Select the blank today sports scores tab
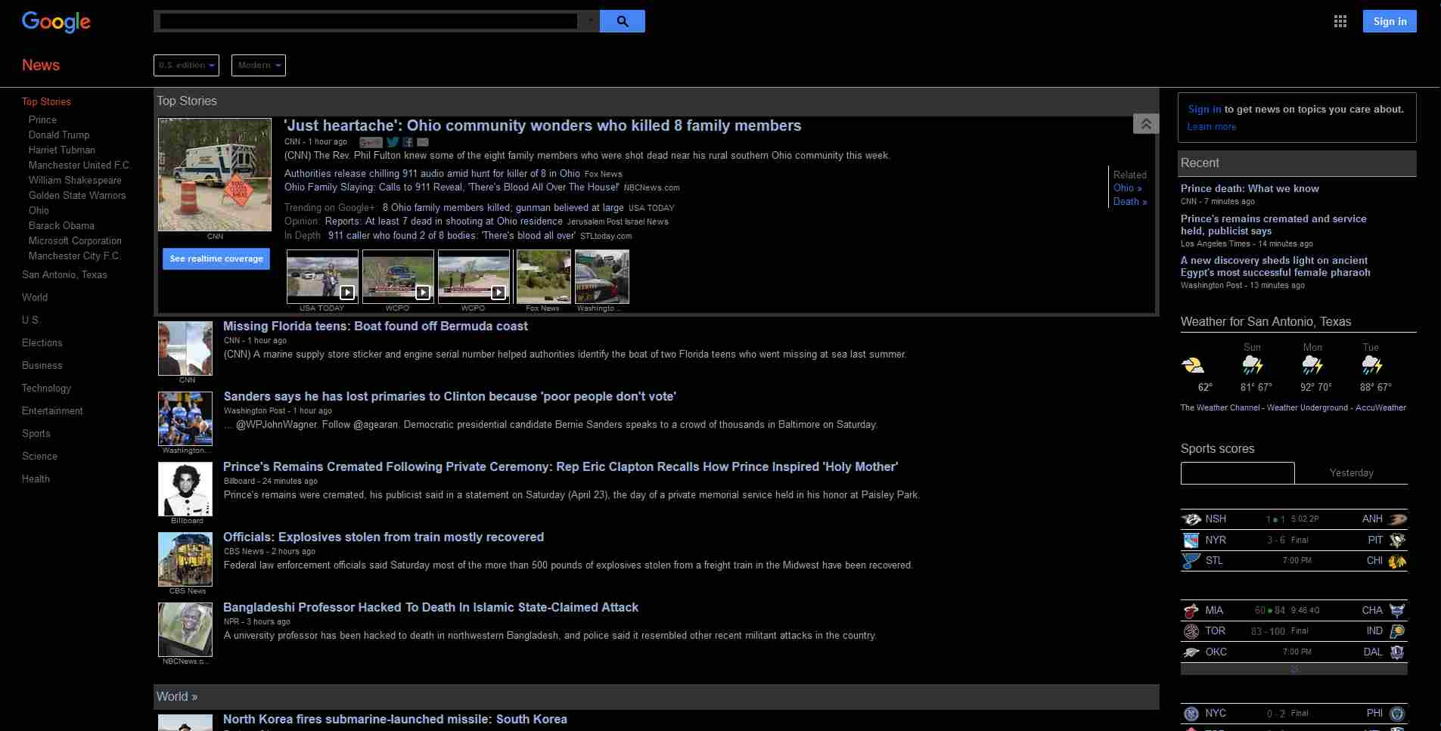The width and height of the screenshot is (1441, 731). (x=1238, y=473)
